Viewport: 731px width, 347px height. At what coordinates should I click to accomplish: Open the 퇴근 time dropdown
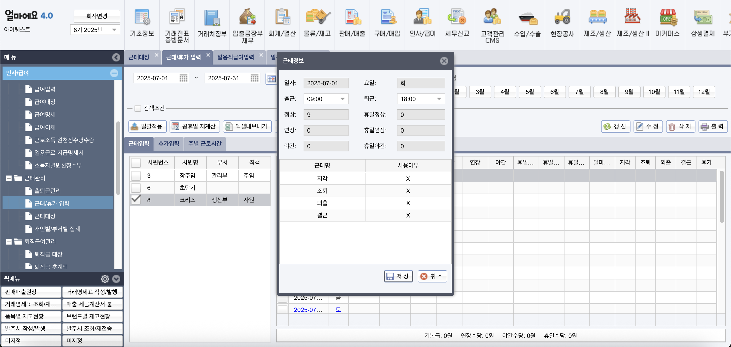(439, 99)
